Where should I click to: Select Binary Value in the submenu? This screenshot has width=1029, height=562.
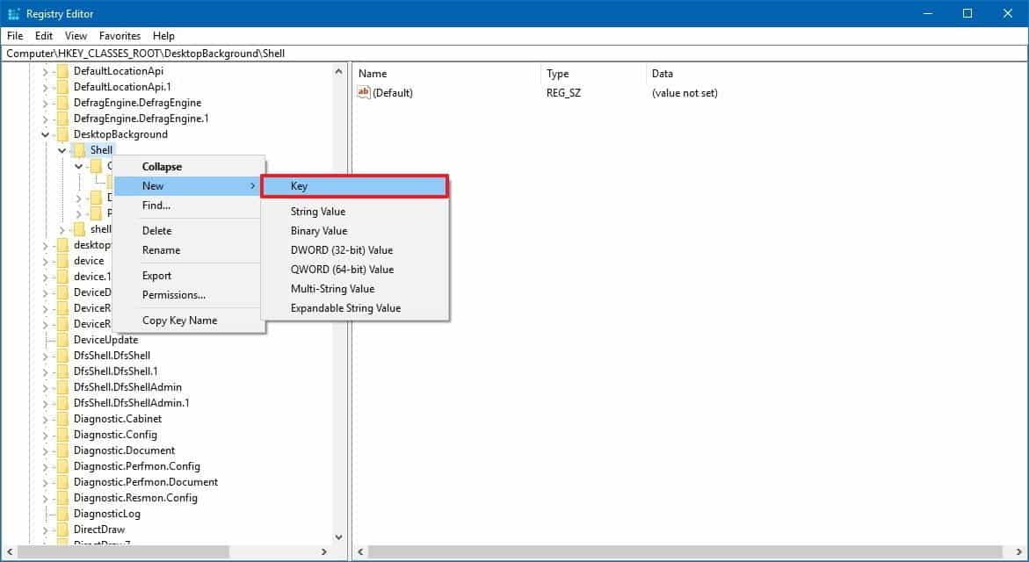tap(355, 231)
